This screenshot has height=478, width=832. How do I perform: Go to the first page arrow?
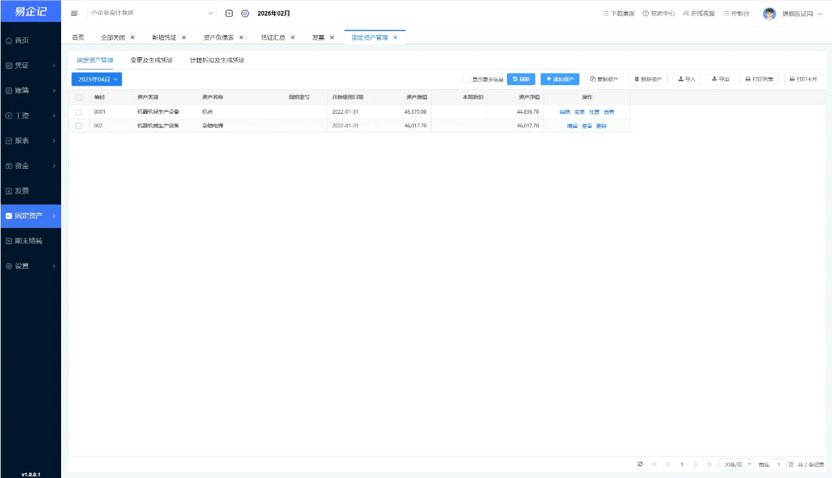(654, 464)
